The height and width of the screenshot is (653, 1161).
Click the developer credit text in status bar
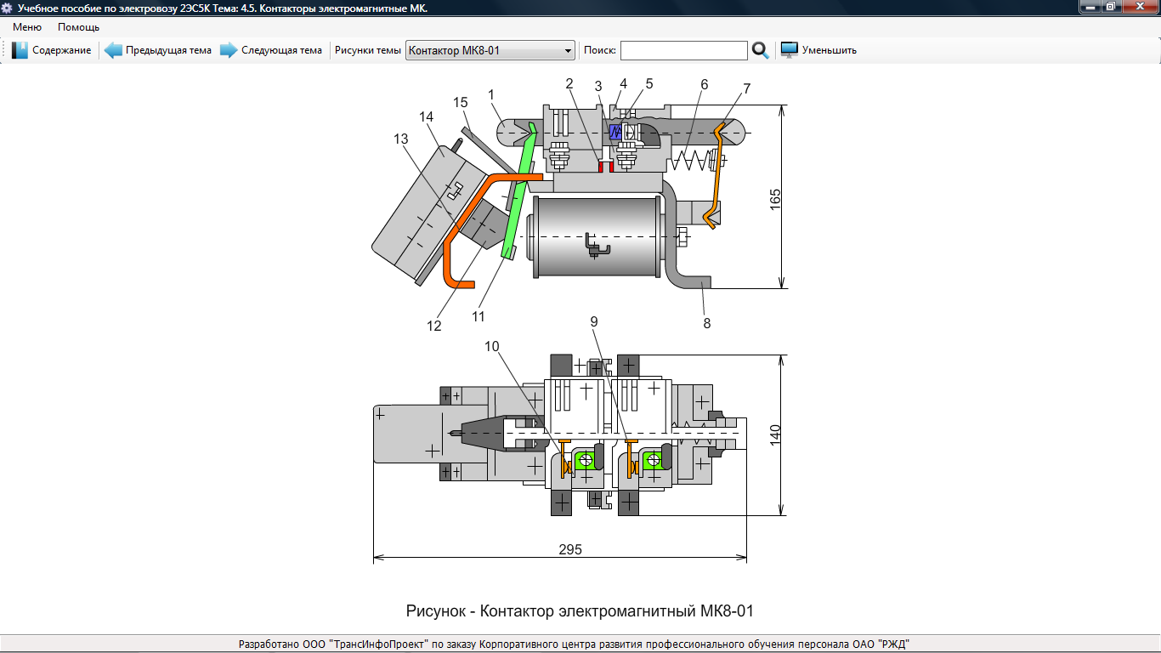point(574,644)
